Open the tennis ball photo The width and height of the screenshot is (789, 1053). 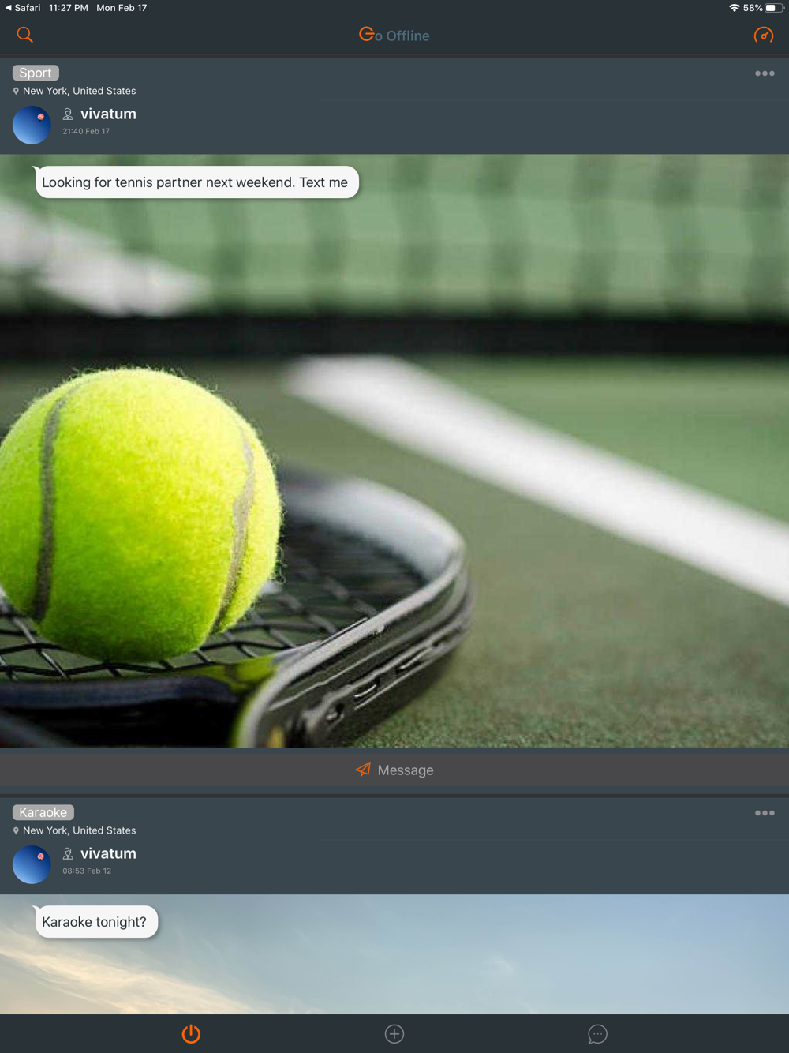click(x=394, y=451)
